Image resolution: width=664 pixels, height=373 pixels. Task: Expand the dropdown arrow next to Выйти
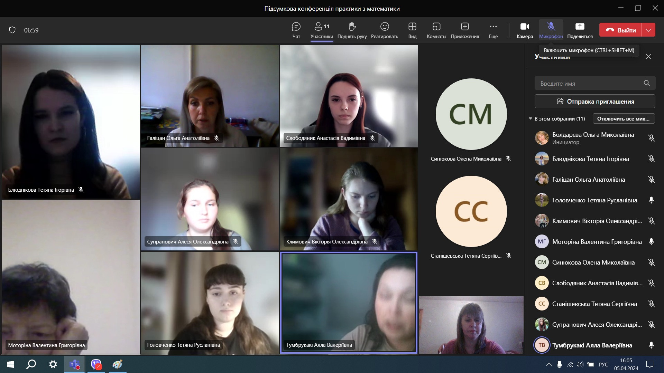[648, 30]
